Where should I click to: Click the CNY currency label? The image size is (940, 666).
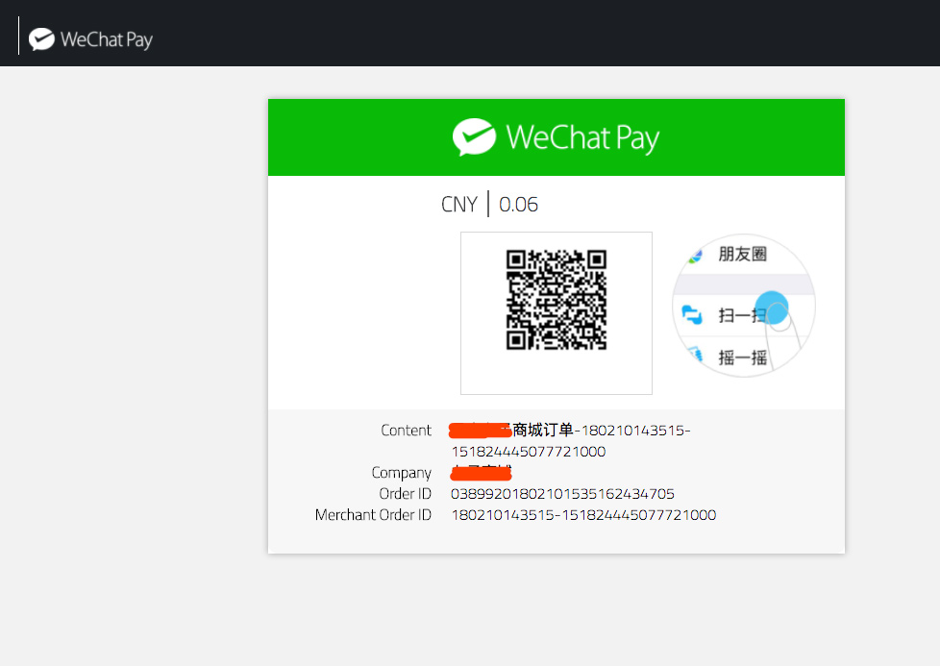coord(459,205)
